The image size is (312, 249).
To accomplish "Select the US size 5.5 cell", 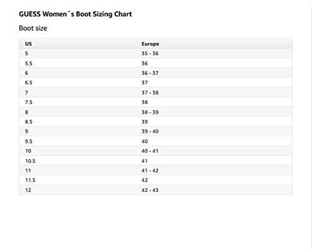I will coord(29,63).
